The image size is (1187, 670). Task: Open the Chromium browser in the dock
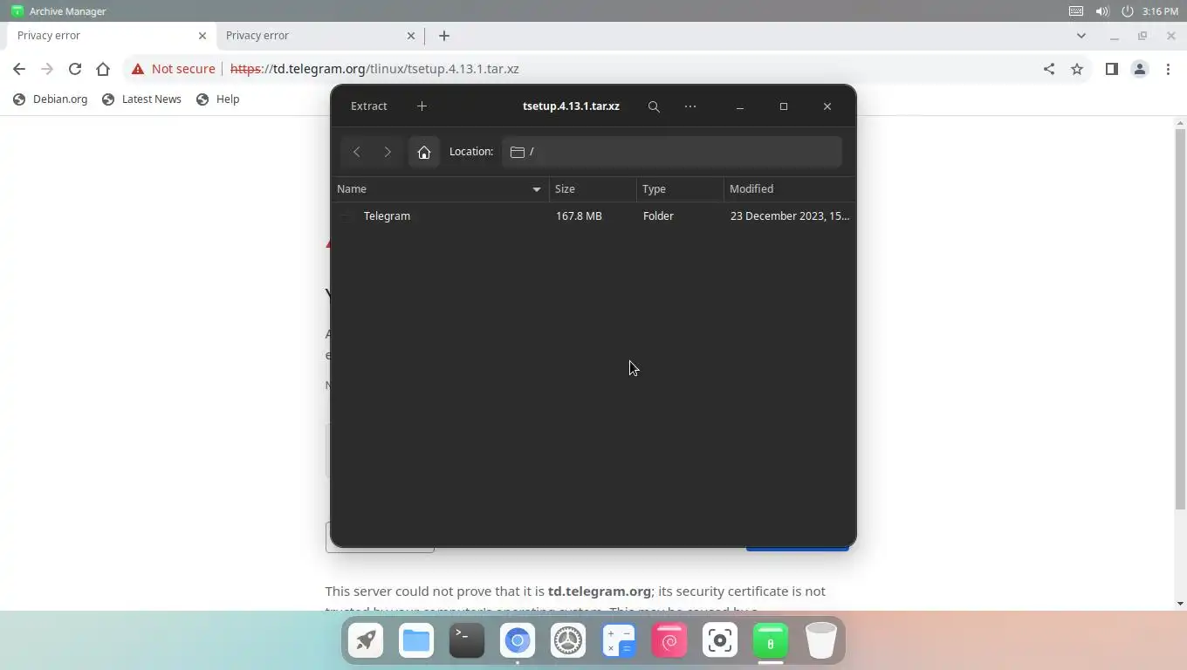click(x=518, y=641)
